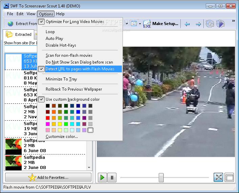Click the view list toolbar icon

click(134, 24)
